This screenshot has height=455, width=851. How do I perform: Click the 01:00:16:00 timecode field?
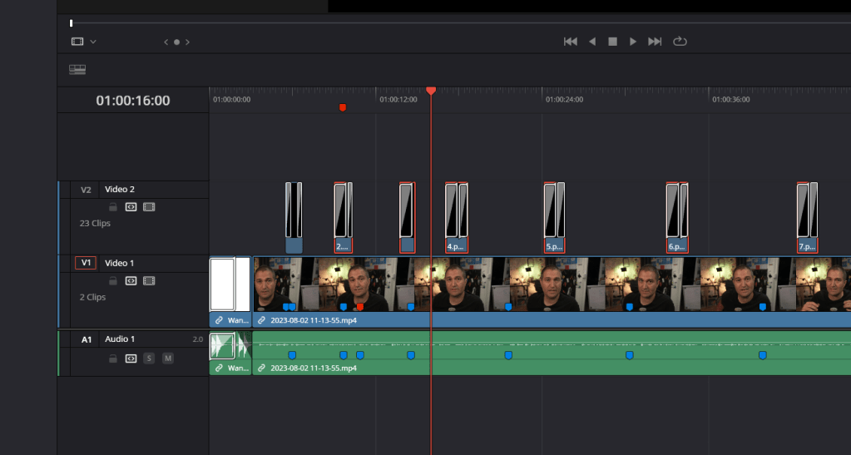point(133,101)
